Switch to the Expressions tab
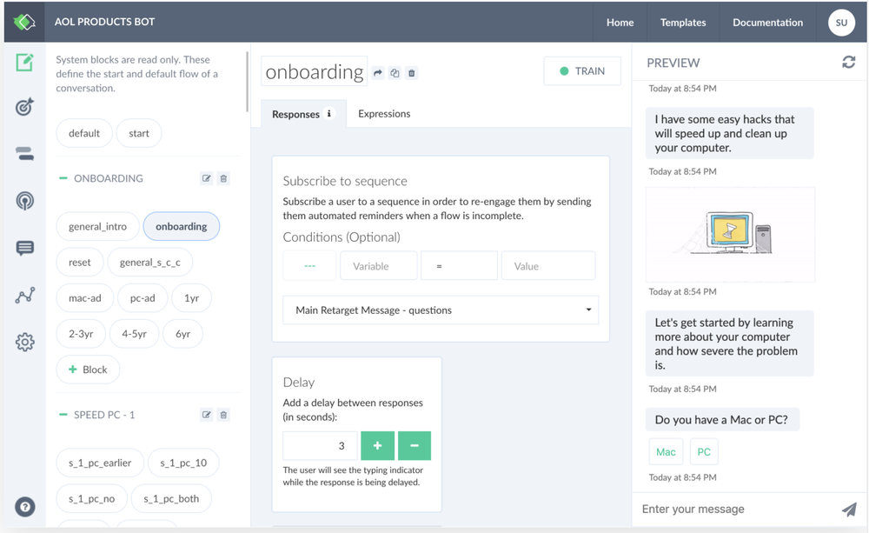Screen dimensions: 869x533 pos(384,114)
